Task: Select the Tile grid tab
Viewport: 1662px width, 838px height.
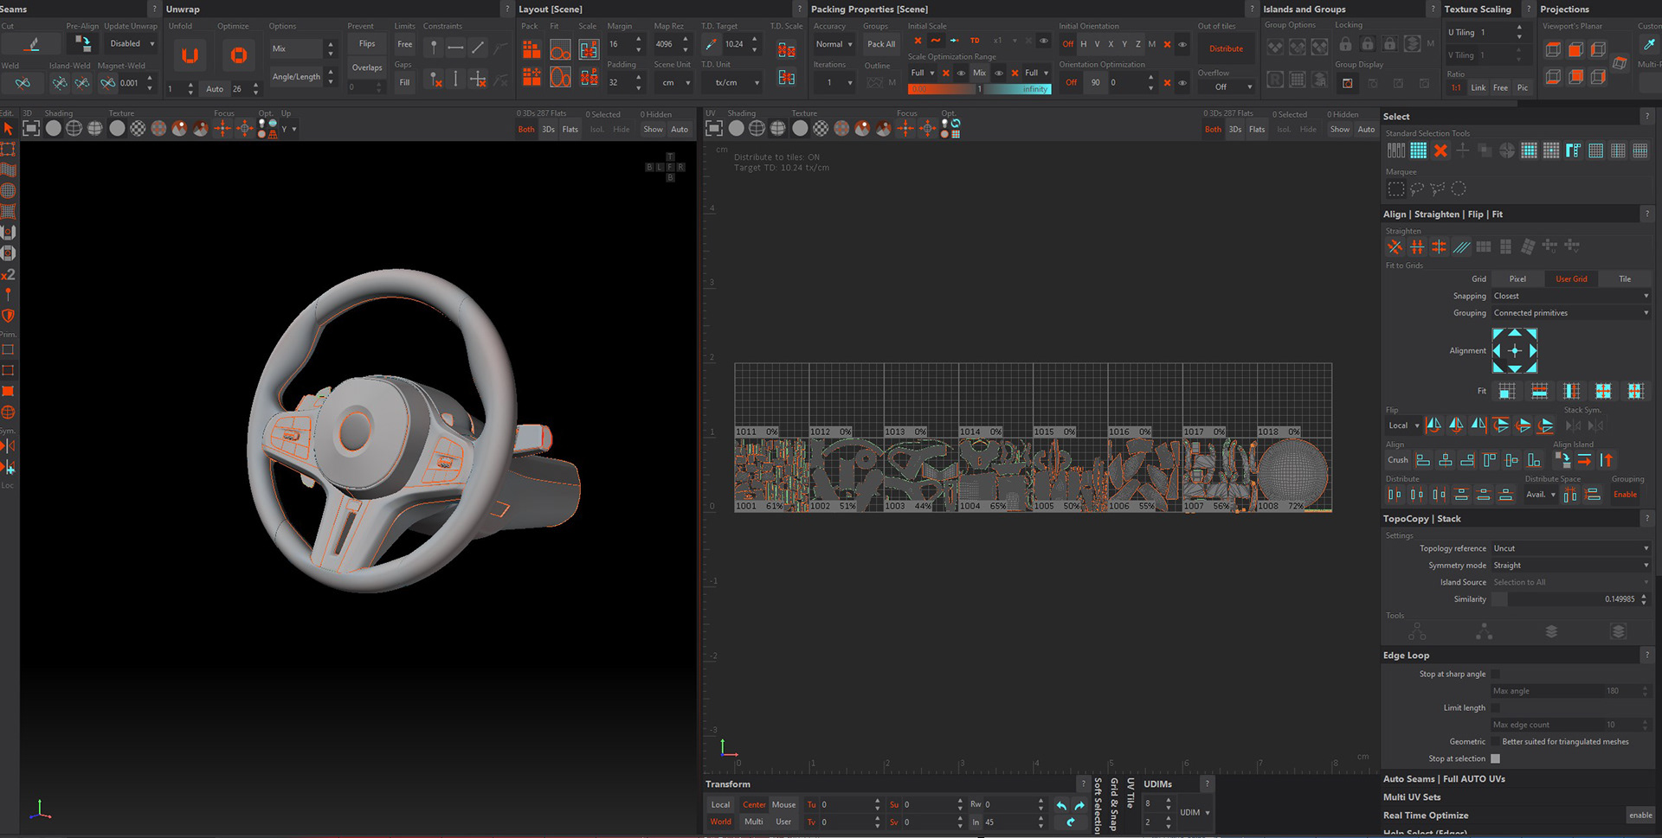Action: [1625, 278]
